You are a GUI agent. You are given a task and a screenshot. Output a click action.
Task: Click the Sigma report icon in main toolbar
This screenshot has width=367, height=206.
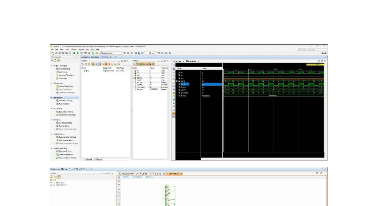tap(93, 53)
